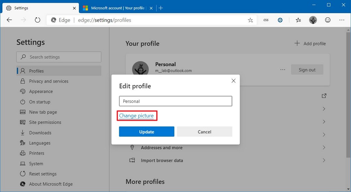The height and width of the screenshot is (192, 351).
Task: Click the Search settings box
Action: pyautogui.click(x=59, y=57)
